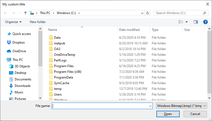Sort by the Type column header
This screenshot has height=121, width=212.
(155, 30)
